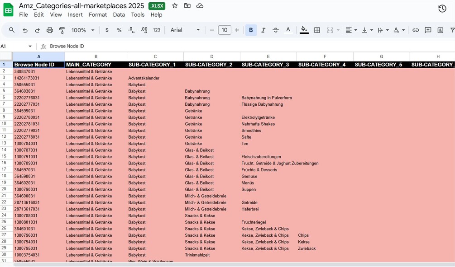
Task: Open text rotation dropdown
Action: [399, 30]
